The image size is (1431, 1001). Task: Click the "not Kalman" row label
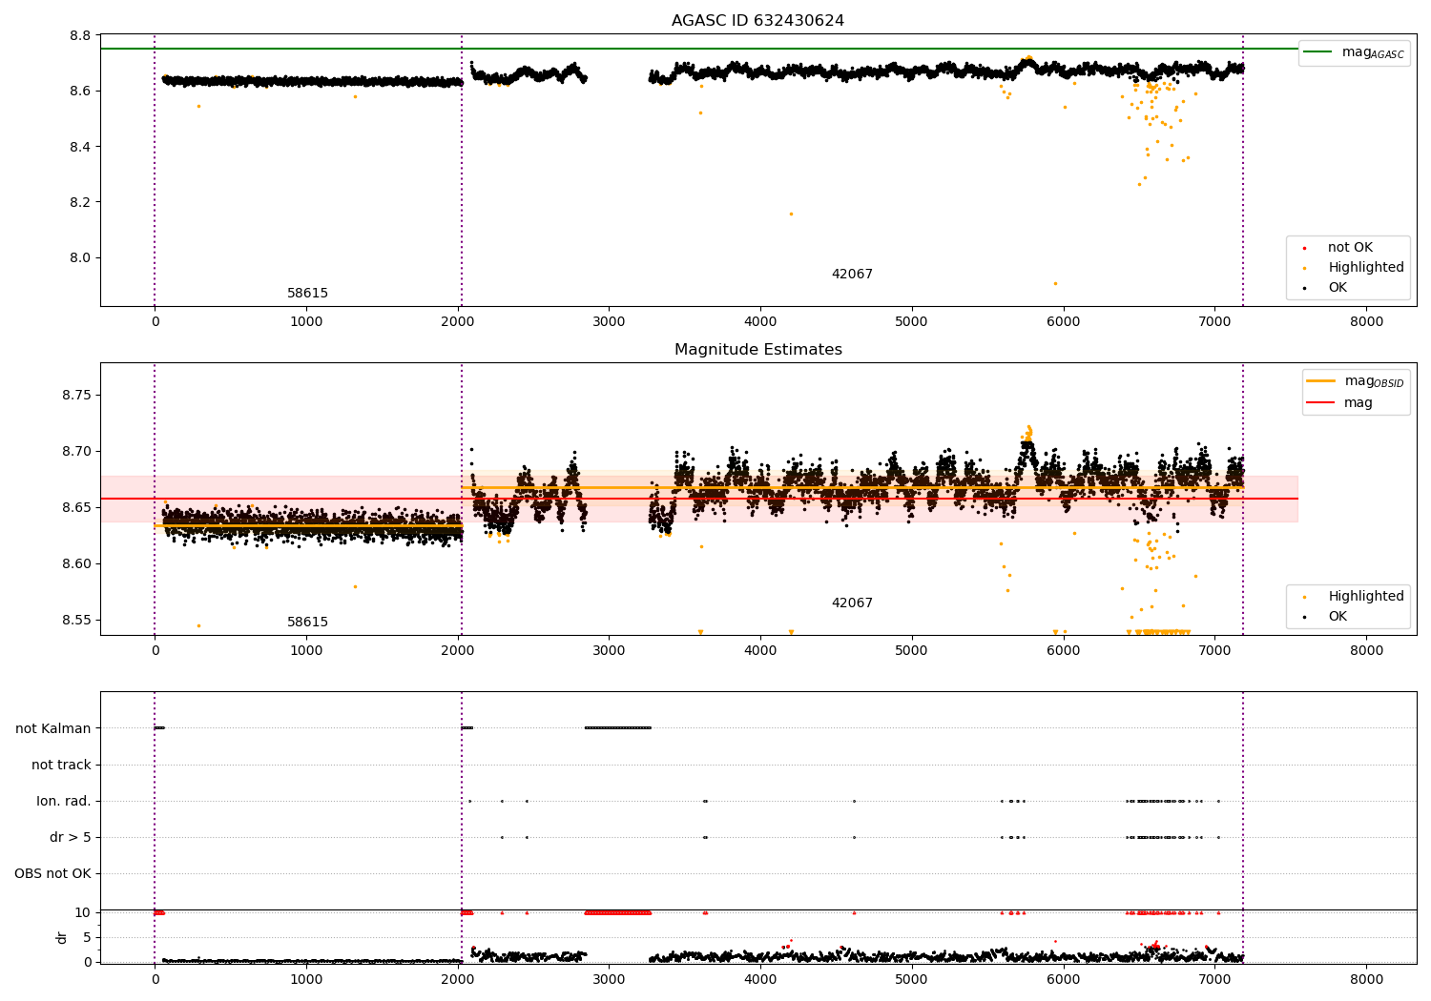[53, 728]
